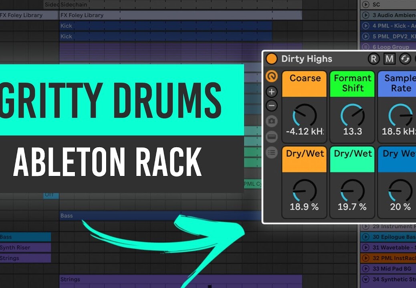Select the 4 PML - Kick track name

click(x=394, y=26)
